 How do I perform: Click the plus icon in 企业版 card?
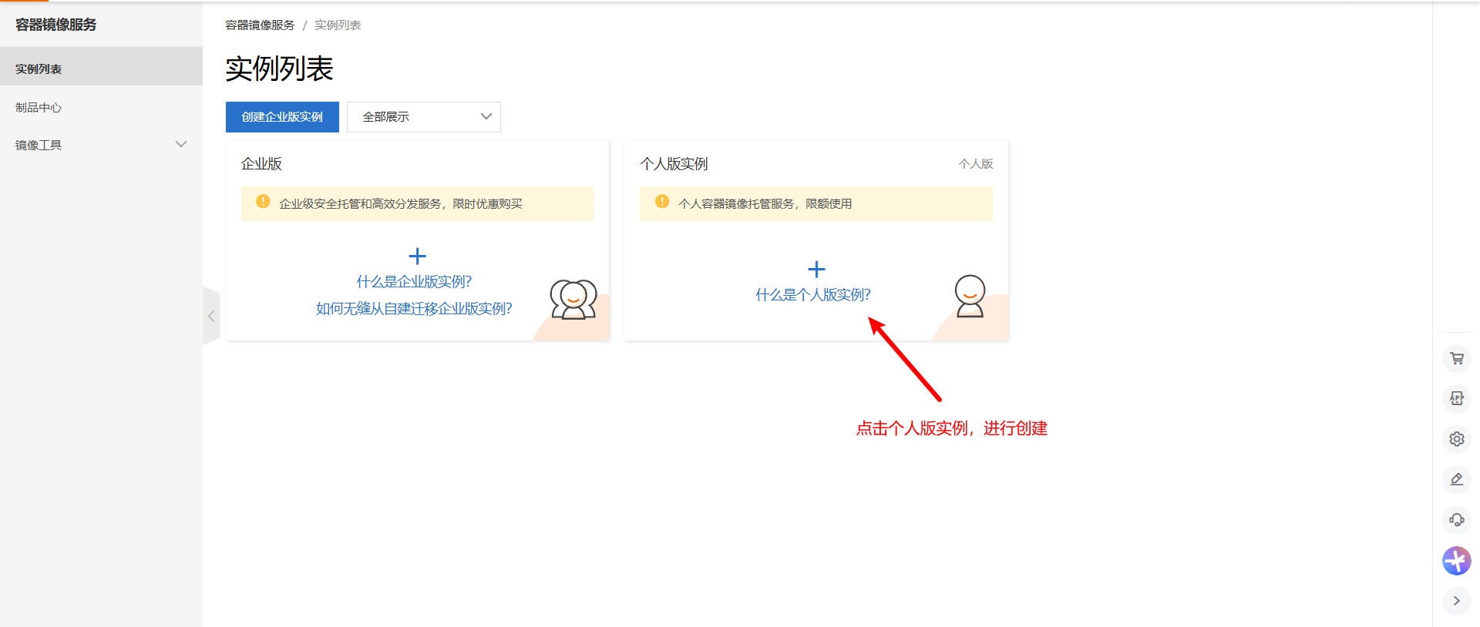point(417,256)
